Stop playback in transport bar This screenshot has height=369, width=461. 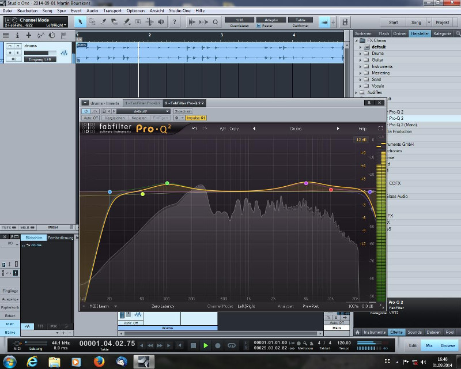193,345
